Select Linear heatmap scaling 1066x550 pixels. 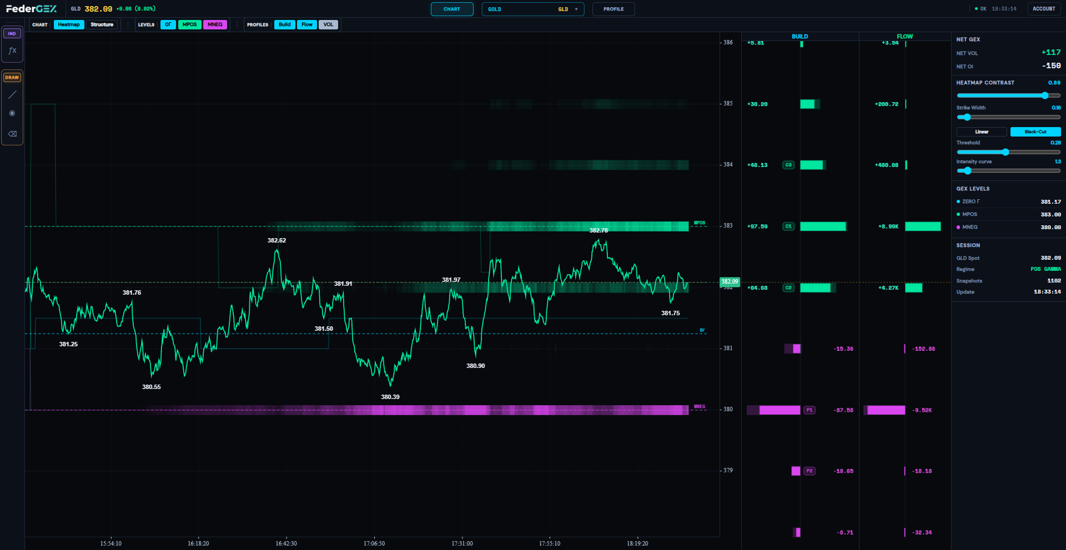click(982, 132)
